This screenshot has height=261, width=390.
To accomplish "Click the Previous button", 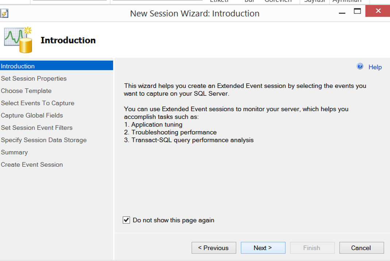I will 214,248.
